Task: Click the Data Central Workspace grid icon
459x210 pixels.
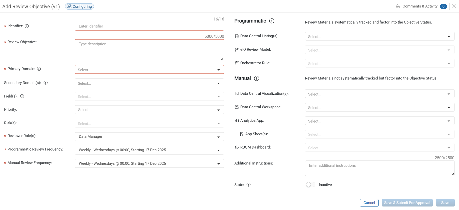Action: point(237,107)
